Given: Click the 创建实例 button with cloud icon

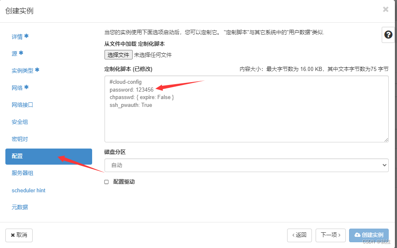Looking at the screenshot, I should click(x=368, y=235).
